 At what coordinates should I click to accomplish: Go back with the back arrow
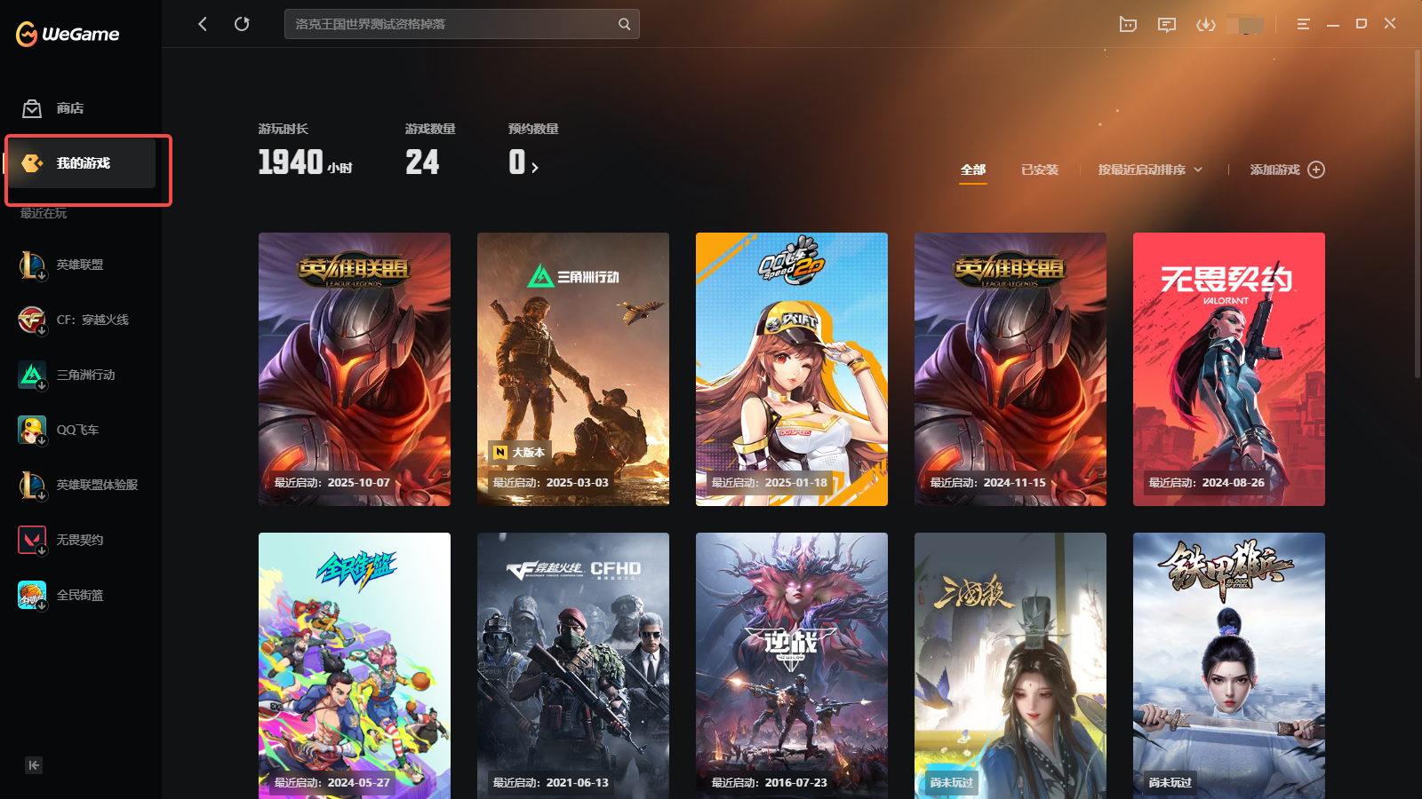pyautogui.click(x=203, y=24)
